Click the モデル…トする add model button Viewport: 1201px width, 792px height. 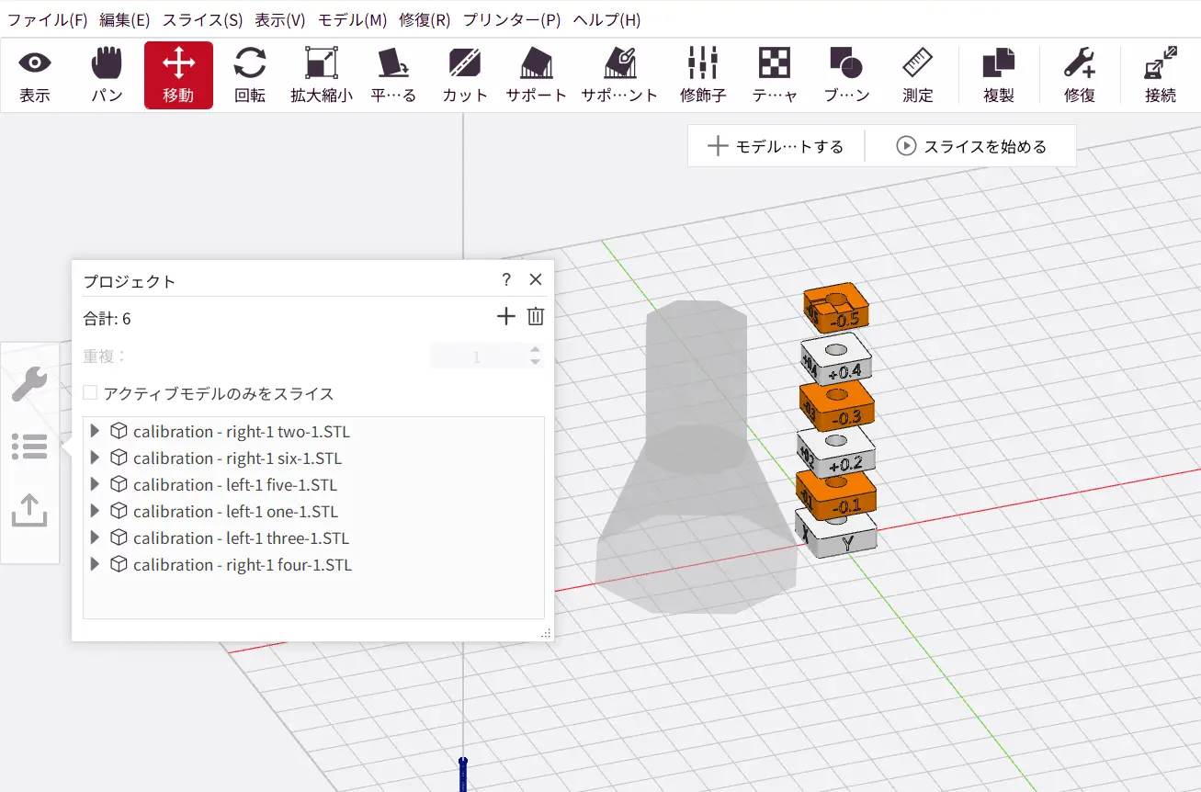(776, 146)
